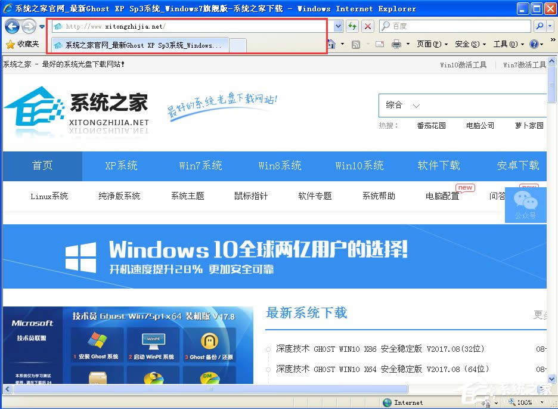This screenshot has height=409, width=558.
Task: Click the back navigation arrow
Action: pos(12,26)
